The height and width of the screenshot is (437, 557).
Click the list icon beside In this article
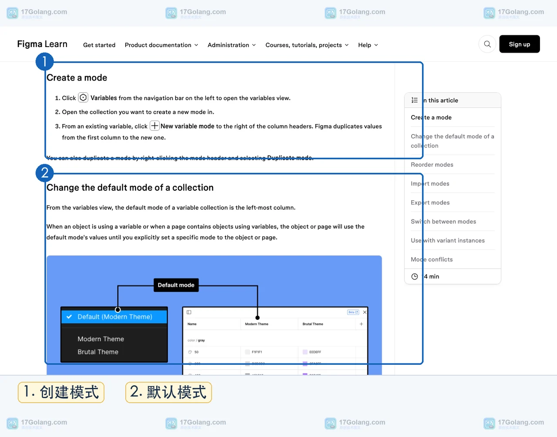(x=415, y=100)
